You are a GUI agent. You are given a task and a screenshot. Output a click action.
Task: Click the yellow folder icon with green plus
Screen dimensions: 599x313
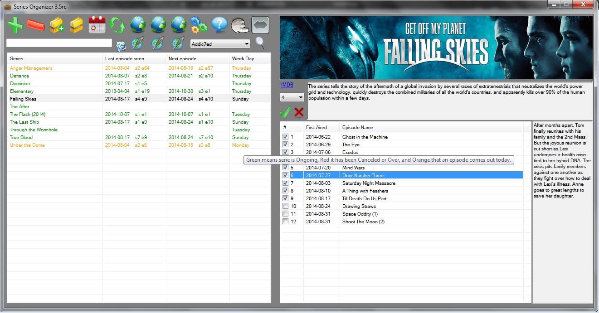[x=56, y=25]
